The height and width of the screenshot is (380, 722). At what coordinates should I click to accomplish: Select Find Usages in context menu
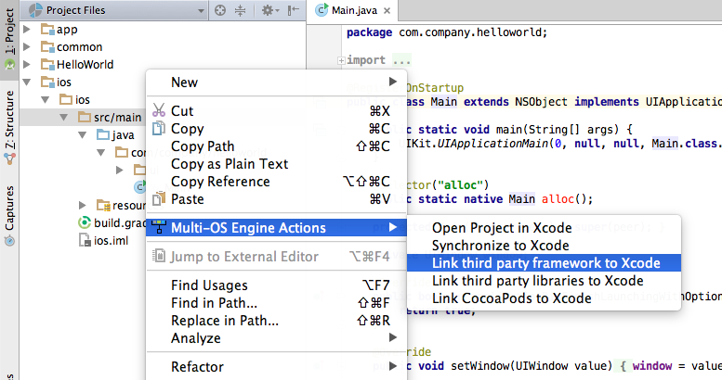click(x=276, y=285)
